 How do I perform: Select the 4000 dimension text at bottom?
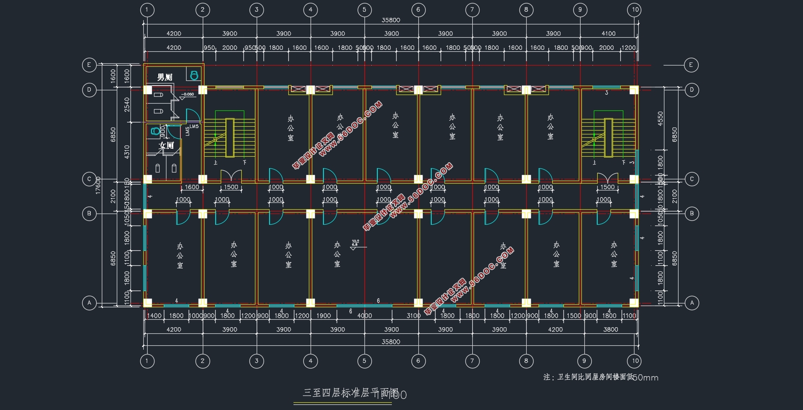click(364, 316)
